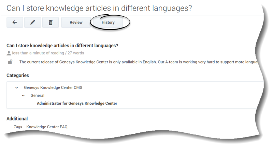The height and width of the screenshot is (148, 273).
Task: Select the General category node
Action: click(x=38, y=95)
